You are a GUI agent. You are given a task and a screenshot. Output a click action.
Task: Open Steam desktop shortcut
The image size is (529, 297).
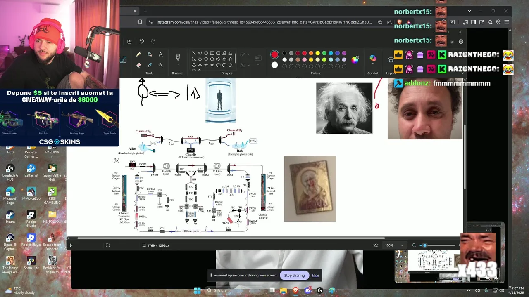pos(10,217)
